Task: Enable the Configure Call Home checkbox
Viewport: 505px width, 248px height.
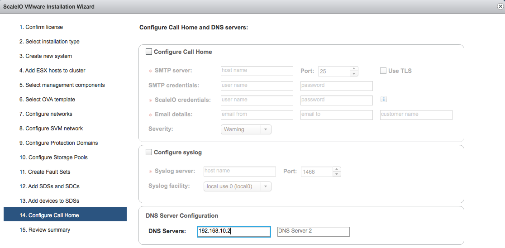Action: (x=149, y=52)
